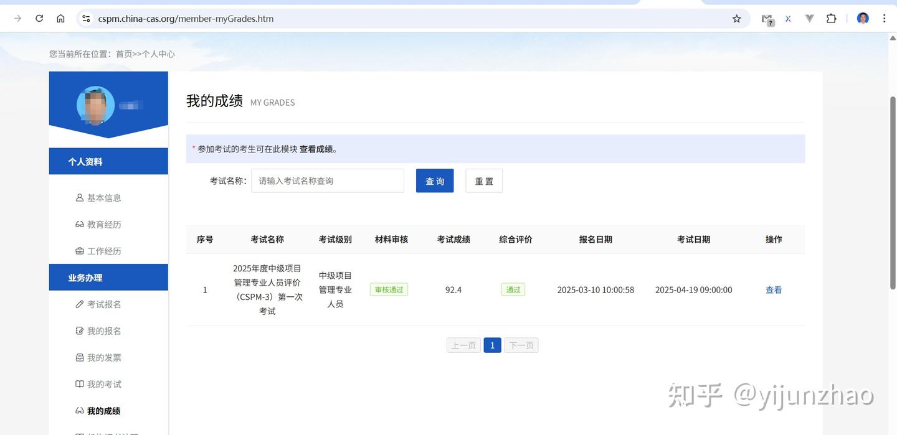Open 我的考试 using the open-book icon
Viewport: 897px width, 435px height.
click(78, 383)
